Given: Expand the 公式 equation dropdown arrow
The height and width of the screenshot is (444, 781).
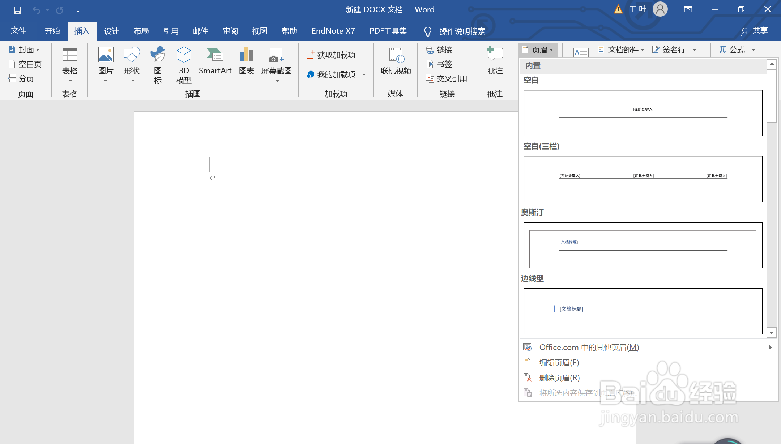Looking at the screenshot, I should tap(754, 50).
